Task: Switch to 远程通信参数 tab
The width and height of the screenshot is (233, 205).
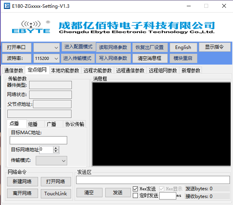Action: (x=130, y=70)
